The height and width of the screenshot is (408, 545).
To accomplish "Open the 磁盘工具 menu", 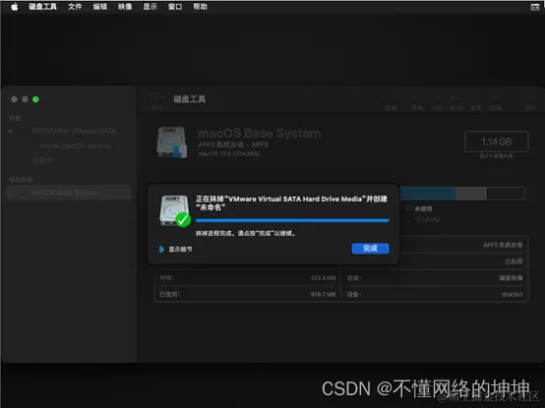I will click(42, 7).
